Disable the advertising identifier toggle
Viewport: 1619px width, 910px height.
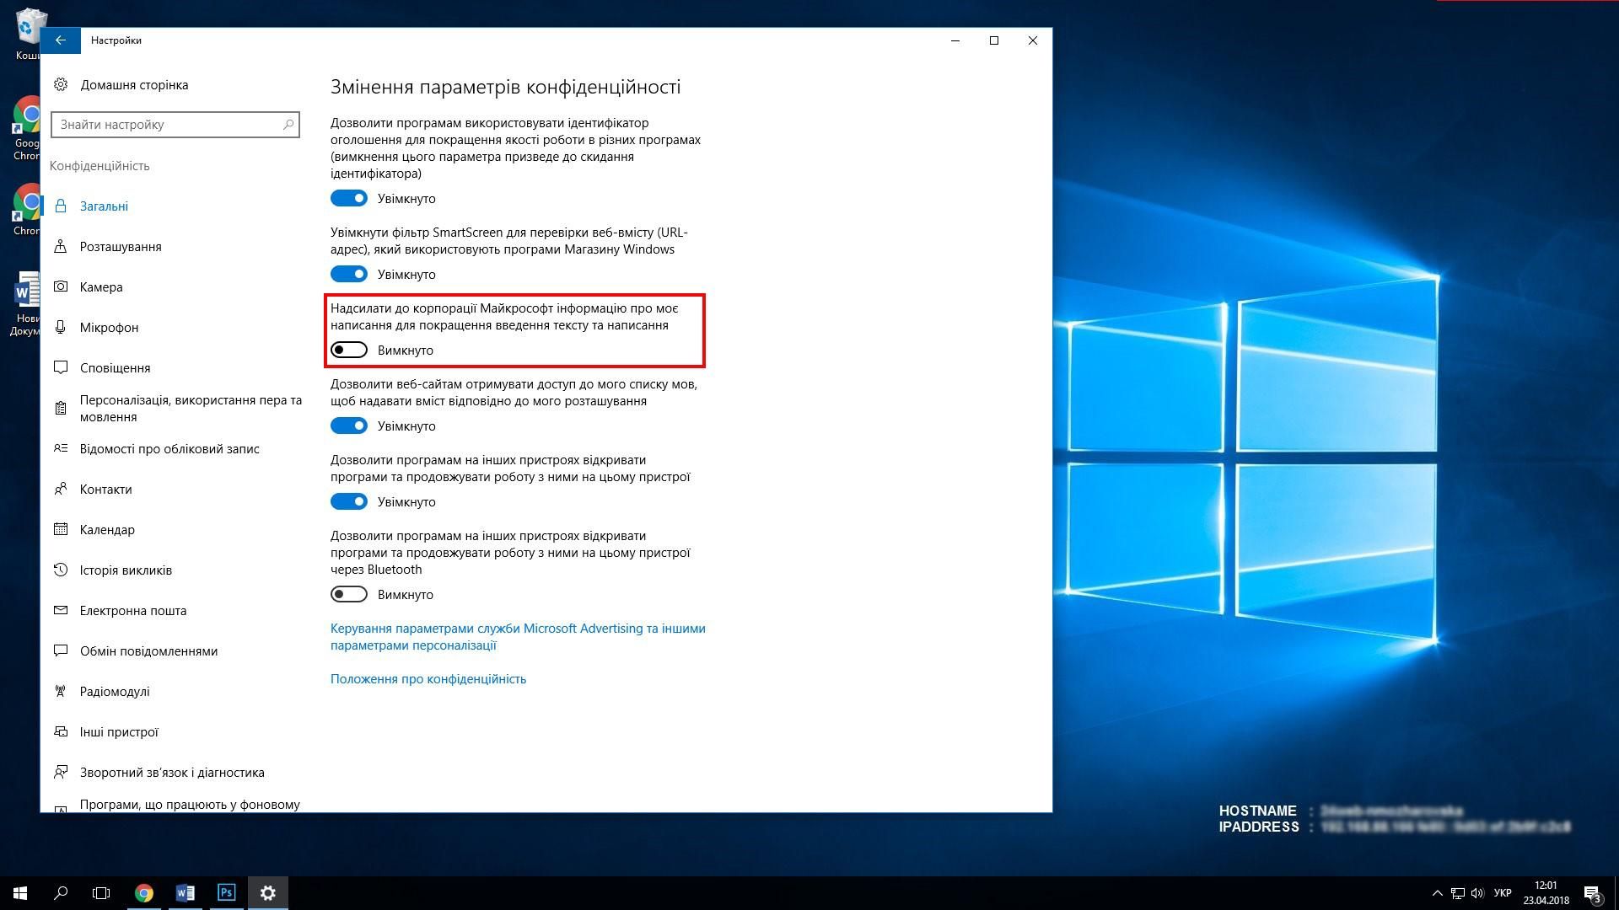pyautogui.click(x=349, y=199)
